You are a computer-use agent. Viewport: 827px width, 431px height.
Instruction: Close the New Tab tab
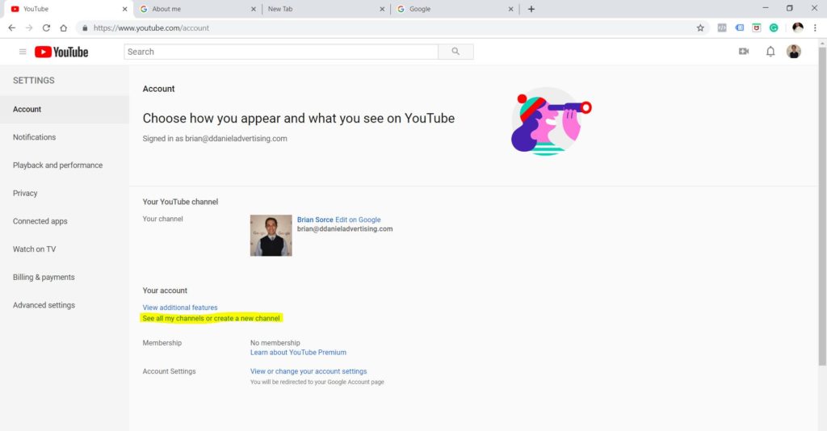coord(382,9)
